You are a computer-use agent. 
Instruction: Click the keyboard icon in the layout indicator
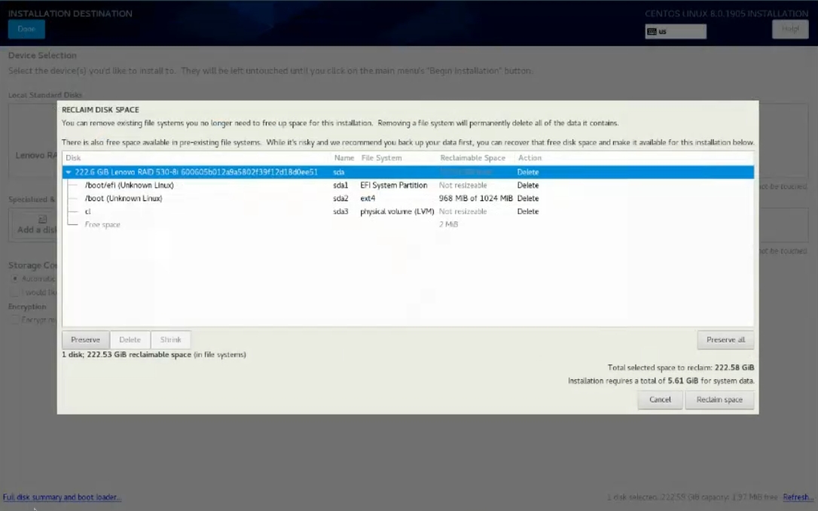(x=652, y=32)
